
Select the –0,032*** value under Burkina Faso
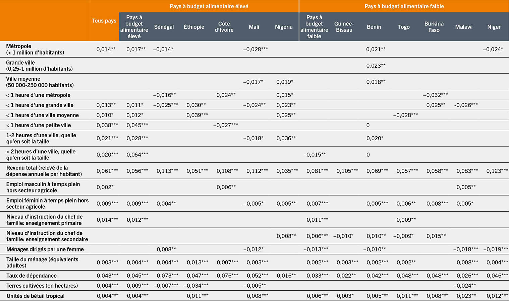click(x=435, y=95)
